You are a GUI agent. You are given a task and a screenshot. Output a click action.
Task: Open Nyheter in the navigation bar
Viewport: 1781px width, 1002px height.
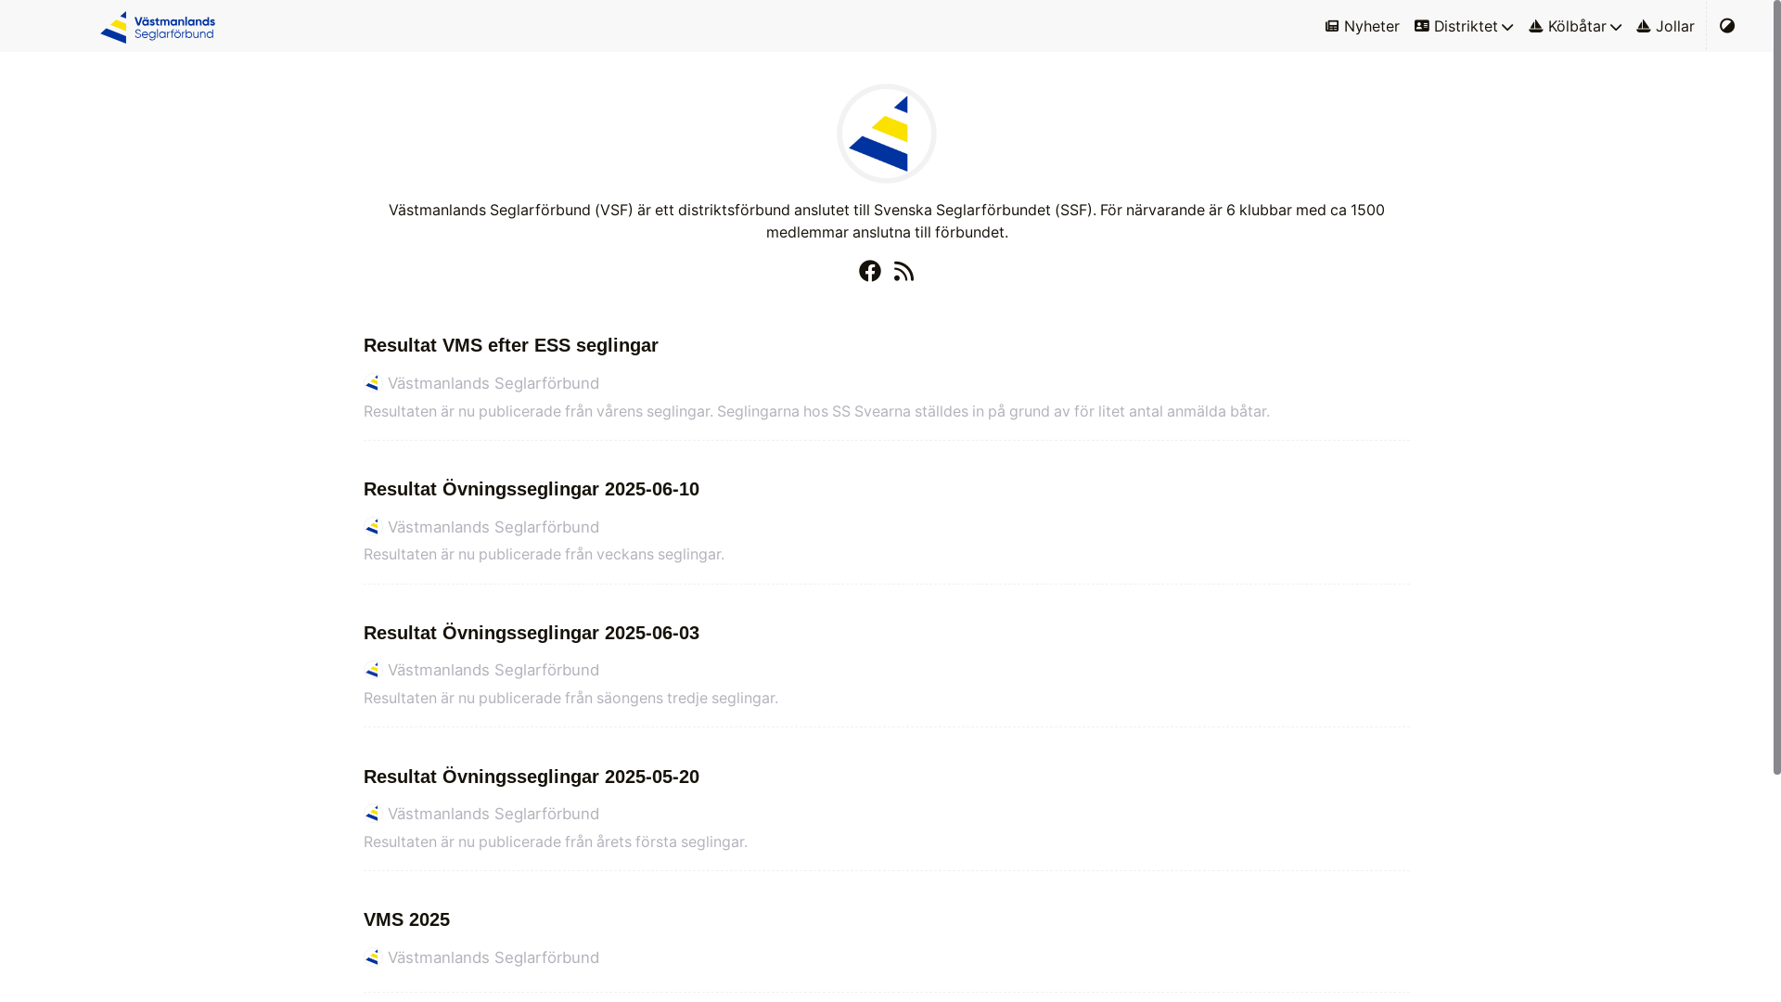pyautogui.click(x=1362, y=26)
